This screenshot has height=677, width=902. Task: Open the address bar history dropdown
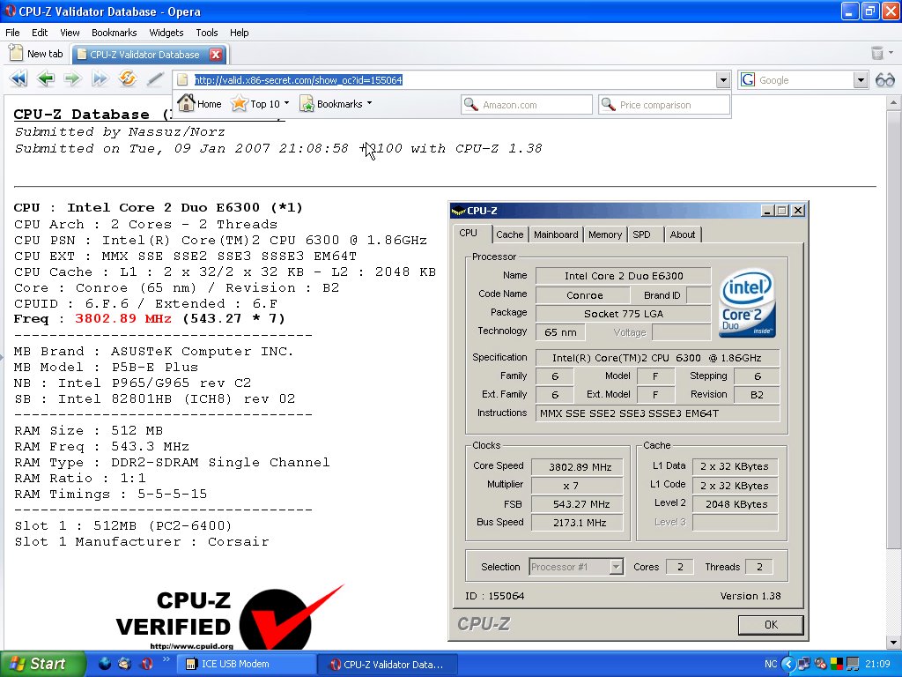point(724,80)
